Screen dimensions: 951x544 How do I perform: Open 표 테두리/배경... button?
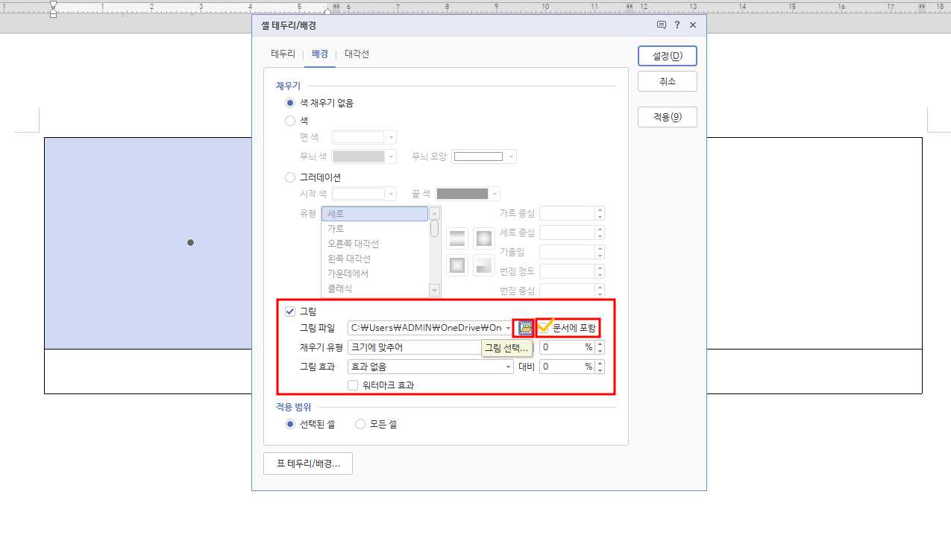click(x=308, y=464)
